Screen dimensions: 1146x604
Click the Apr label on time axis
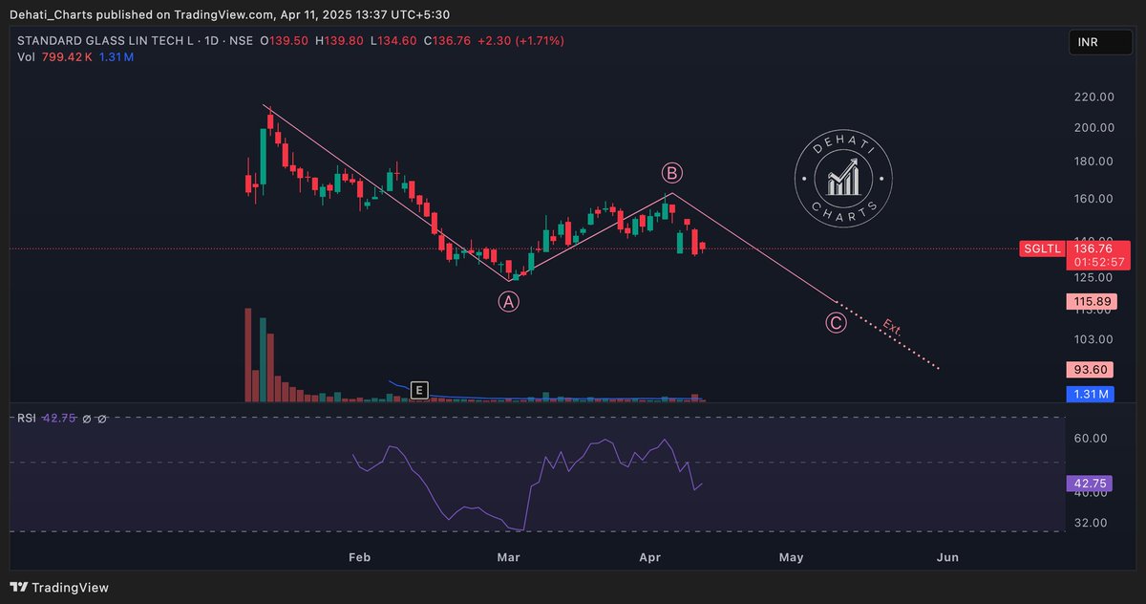pyautogui.click(x=649, y=557)
